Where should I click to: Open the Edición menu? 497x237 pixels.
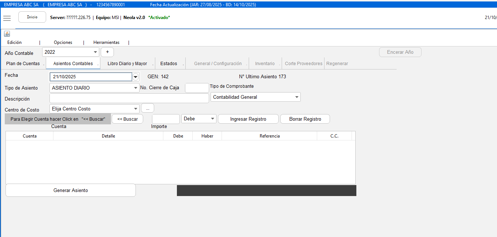[14, 42]
